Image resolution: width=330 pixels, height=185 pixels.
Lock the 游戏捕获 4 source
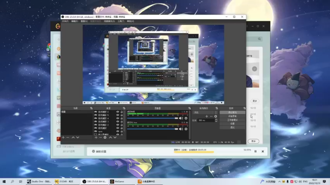pyautogui.click(x=122, y=118)
